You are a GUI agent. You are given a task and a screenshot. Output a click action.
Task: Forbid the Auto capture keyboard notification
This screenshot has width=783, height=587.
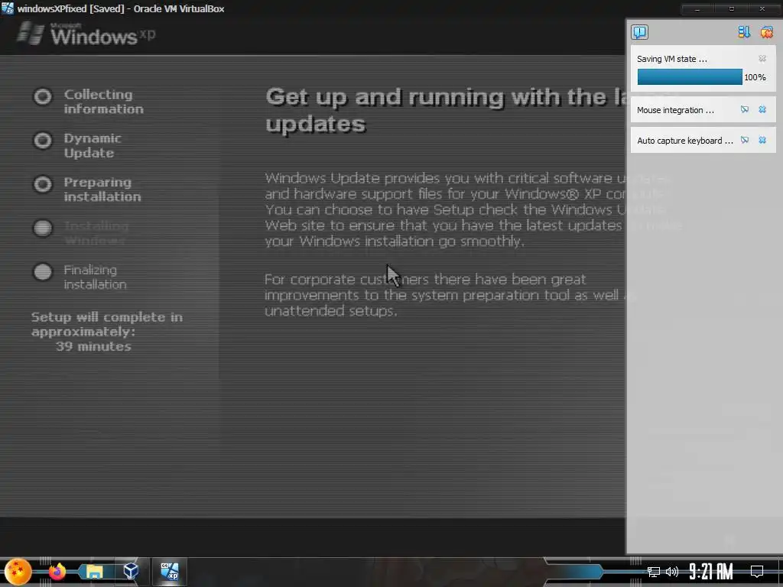click(x=745, y=141)
